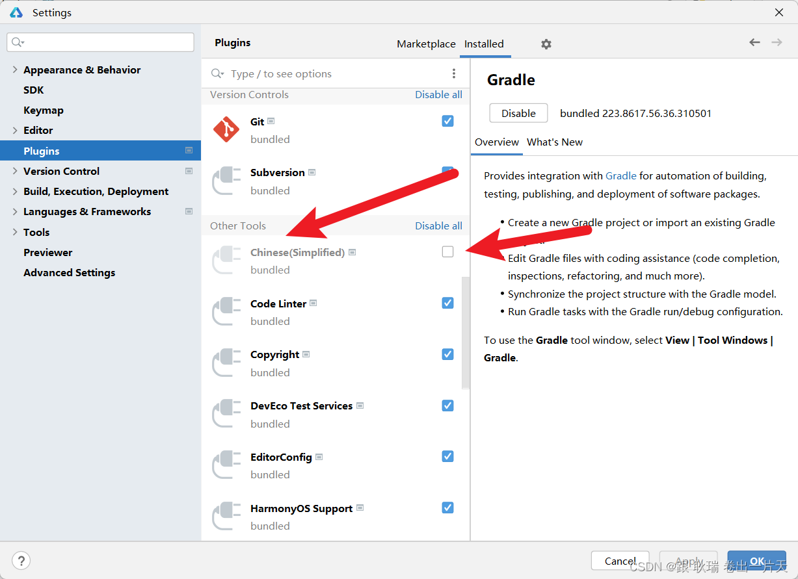This screenshot has height=579, width=798.
Task: Navigate back with the left arrow
Action: pyautogui.click(x=754, y=42)
